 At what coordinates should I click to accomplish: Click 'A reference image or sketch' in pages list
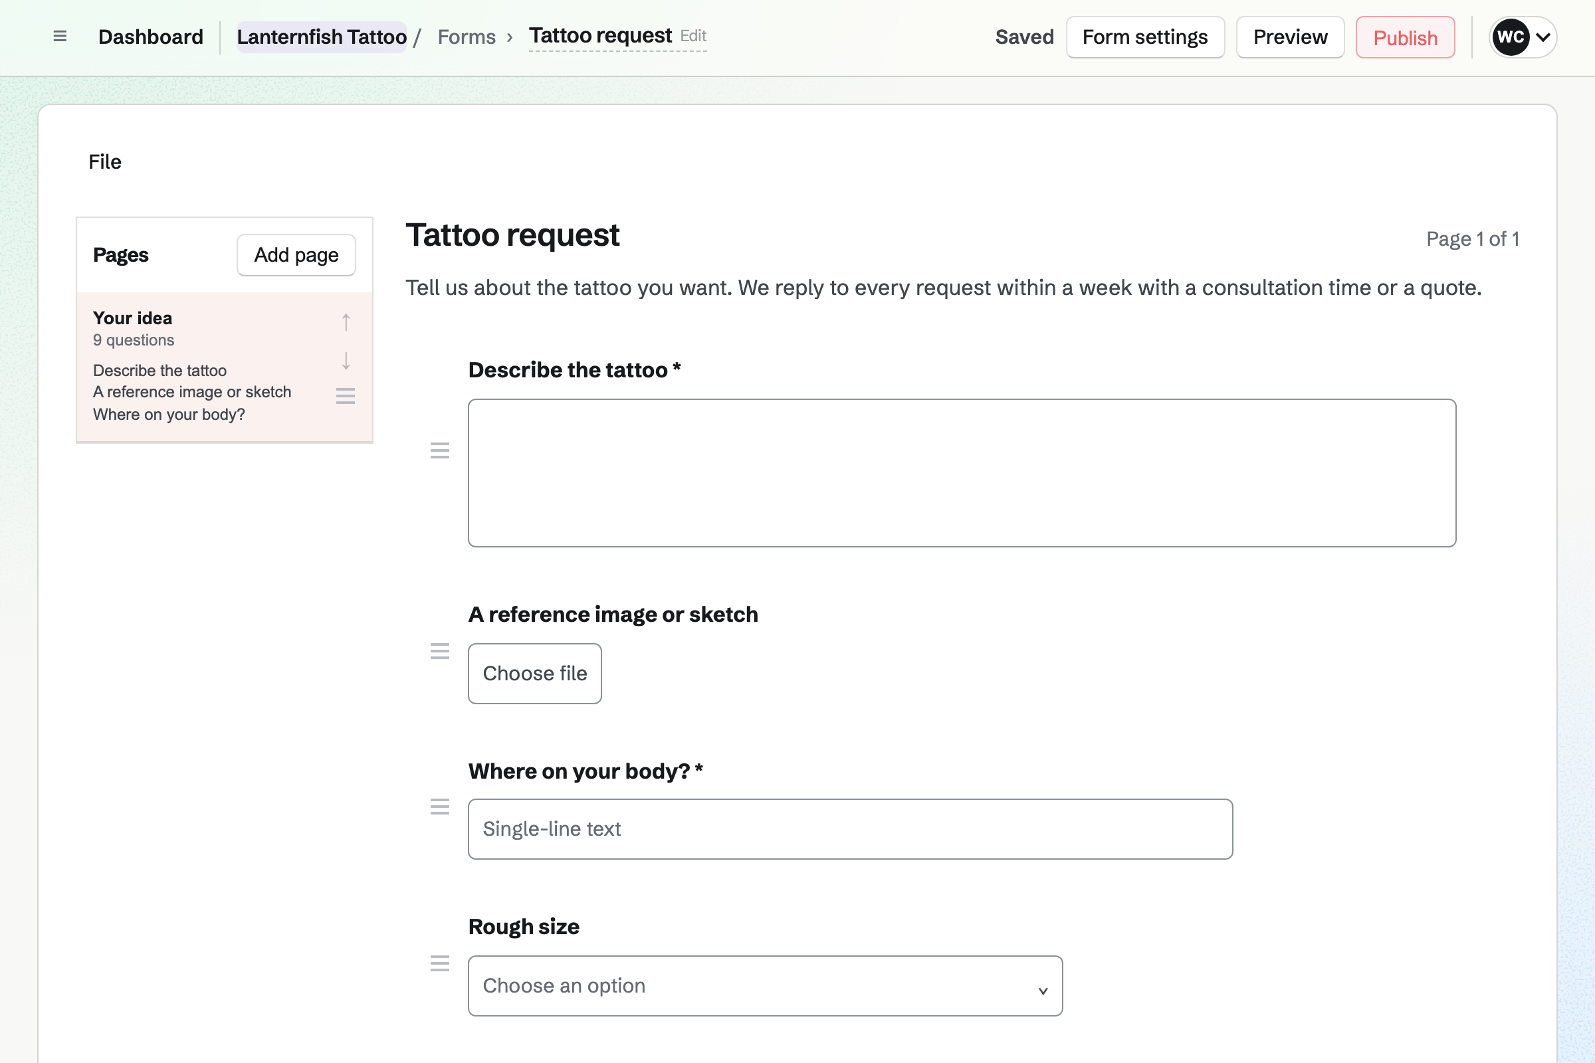click(192, 392)
